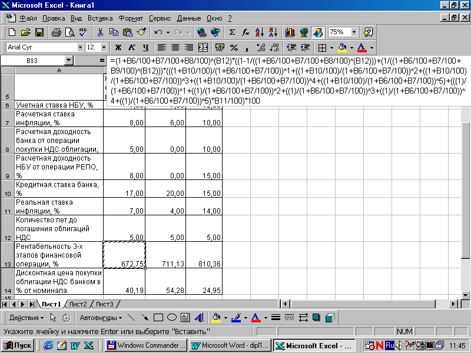Open a file with the Open folder icon
Image resolution: width=471 pixels, height=353 pixels.
[26, 32]
